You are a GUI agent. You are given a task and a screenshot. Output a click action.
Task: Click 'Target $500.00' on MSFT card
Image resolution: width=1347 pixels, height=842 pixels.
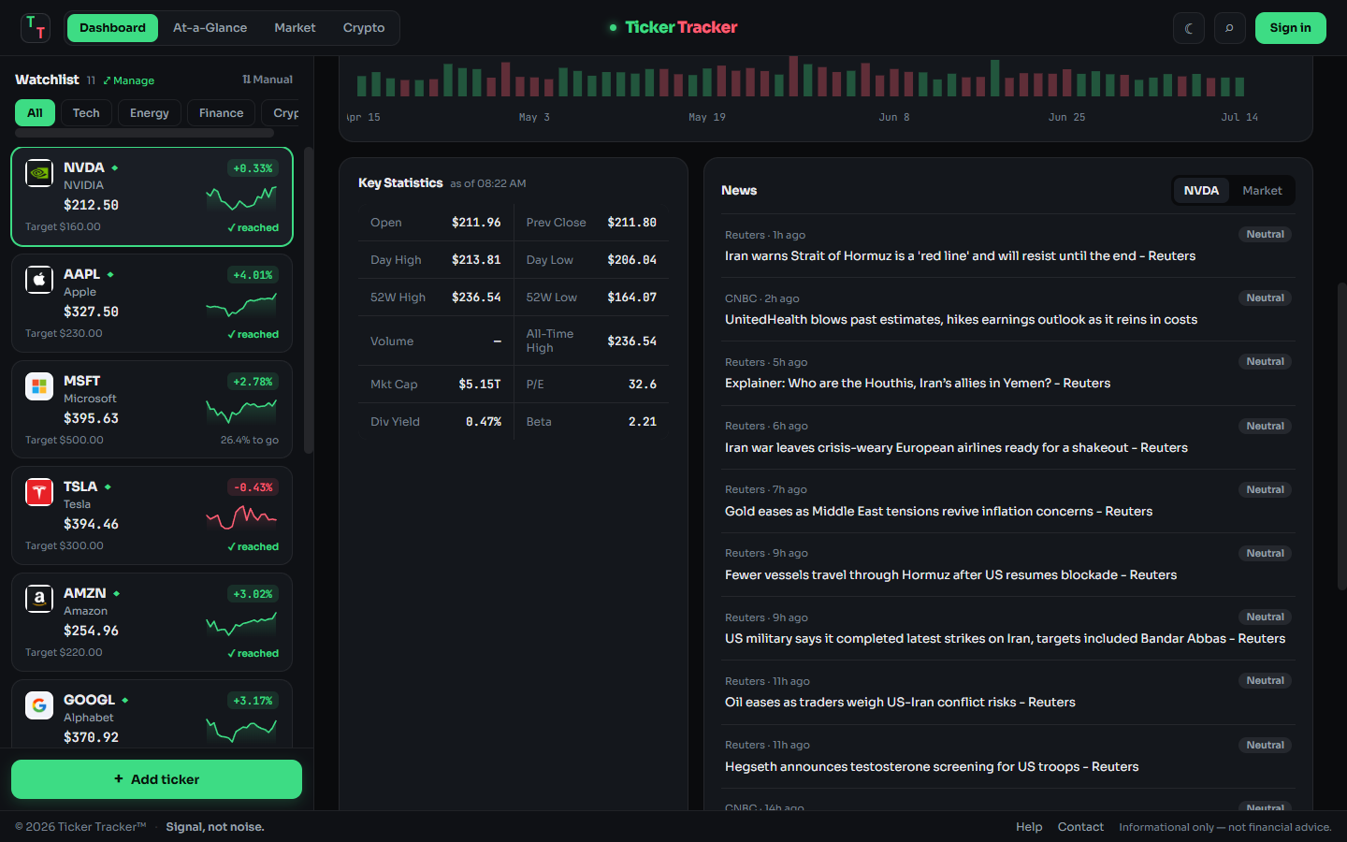[65, 440]
